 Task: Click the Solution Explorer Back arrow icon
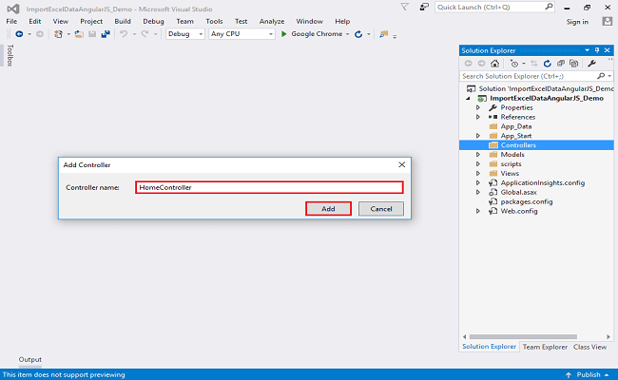point(468,64)
